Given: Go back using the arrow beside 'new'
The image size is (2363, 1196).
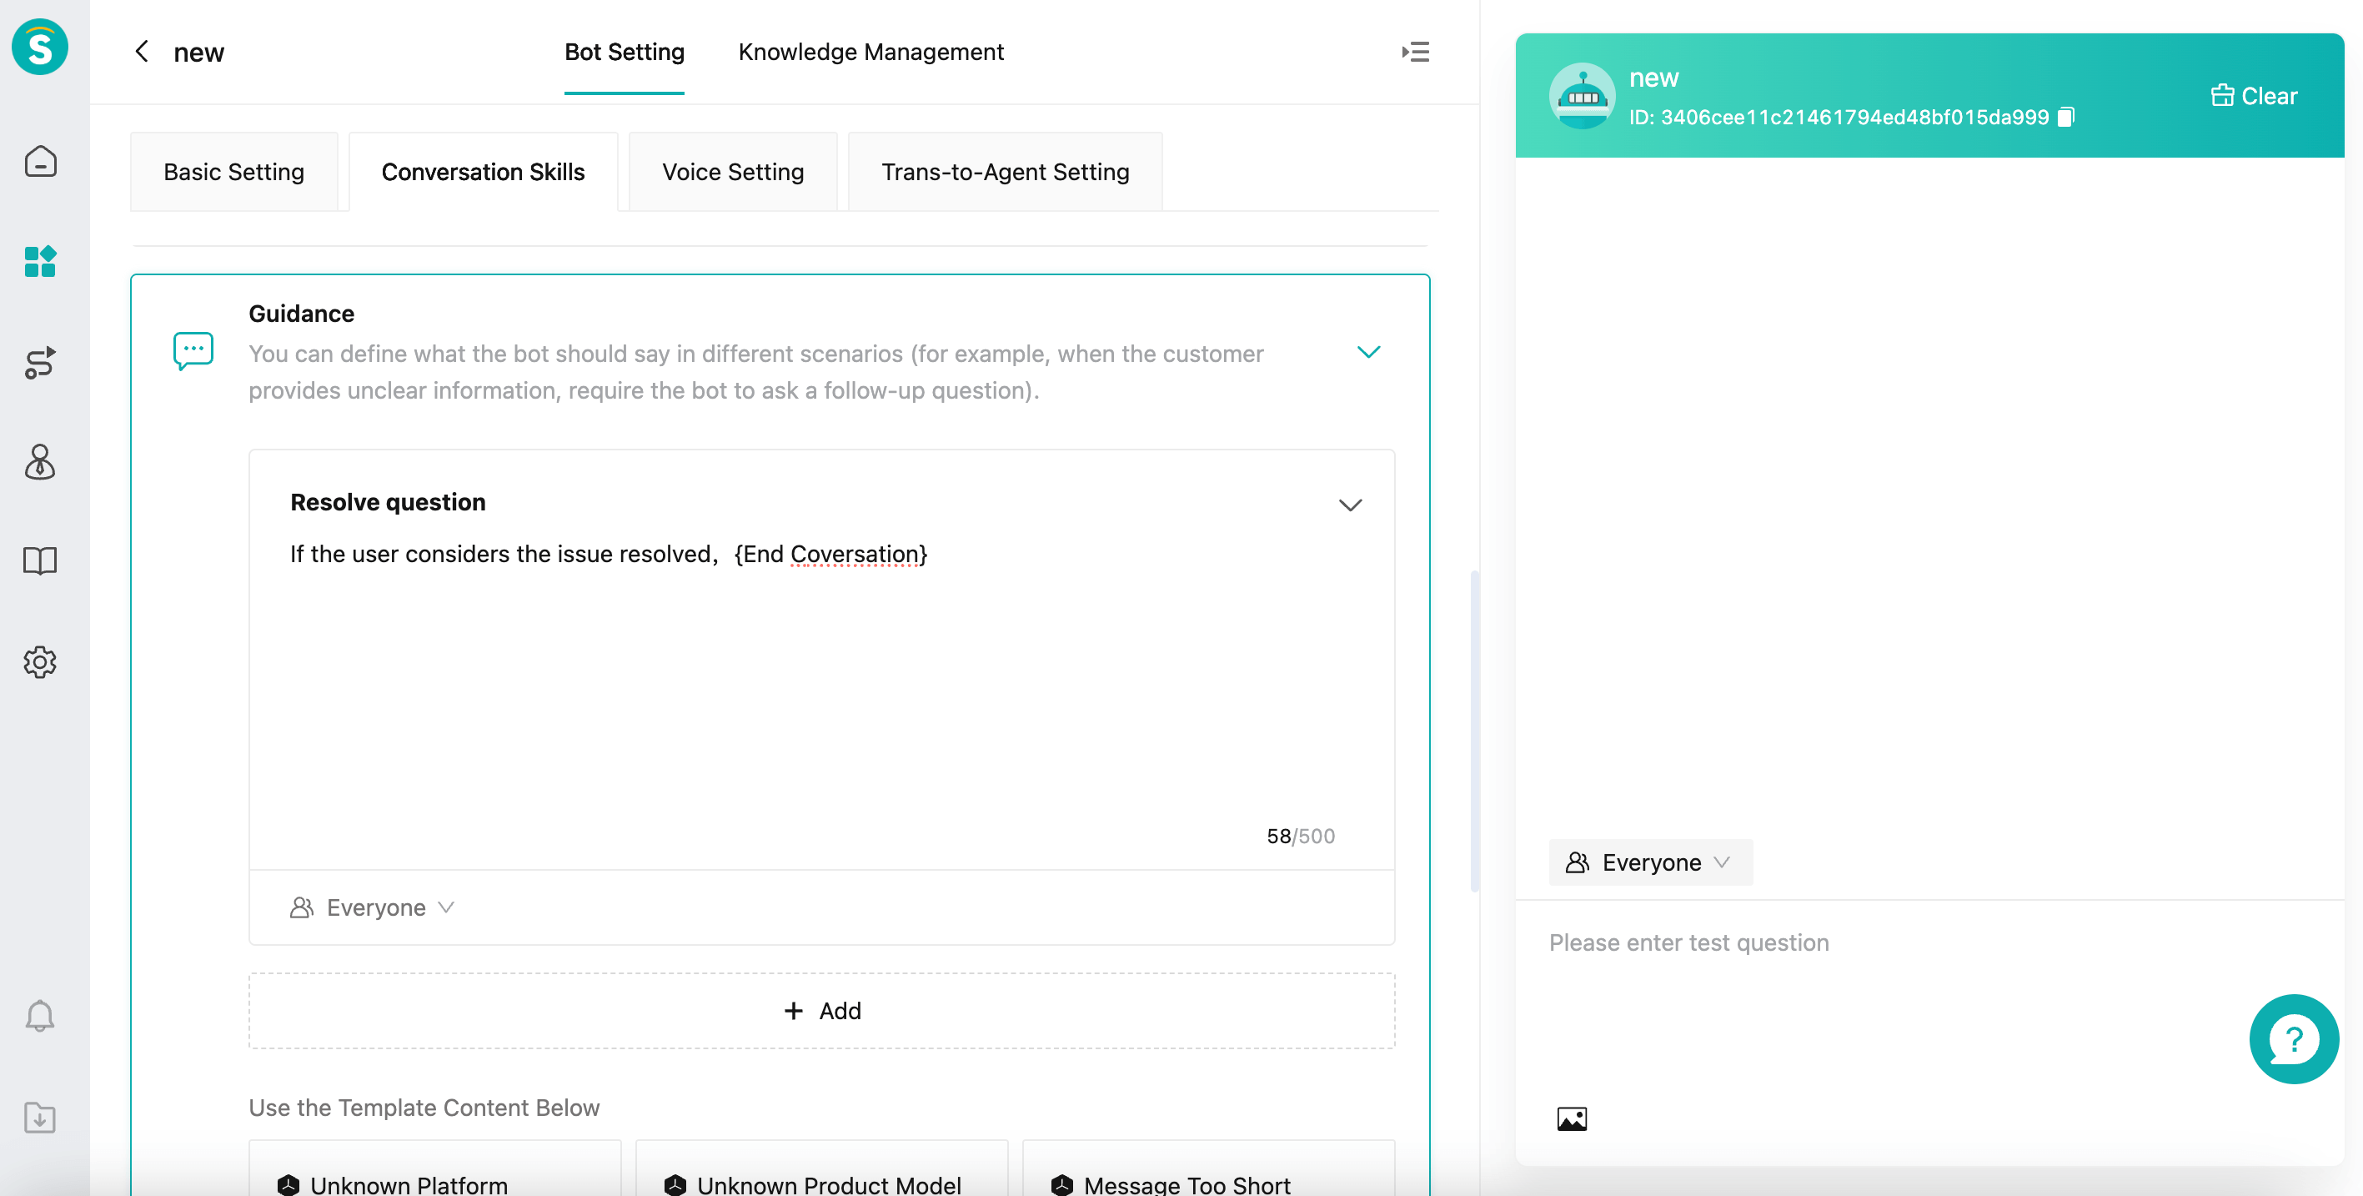Looking at the screenshot, I should (143, 52).
